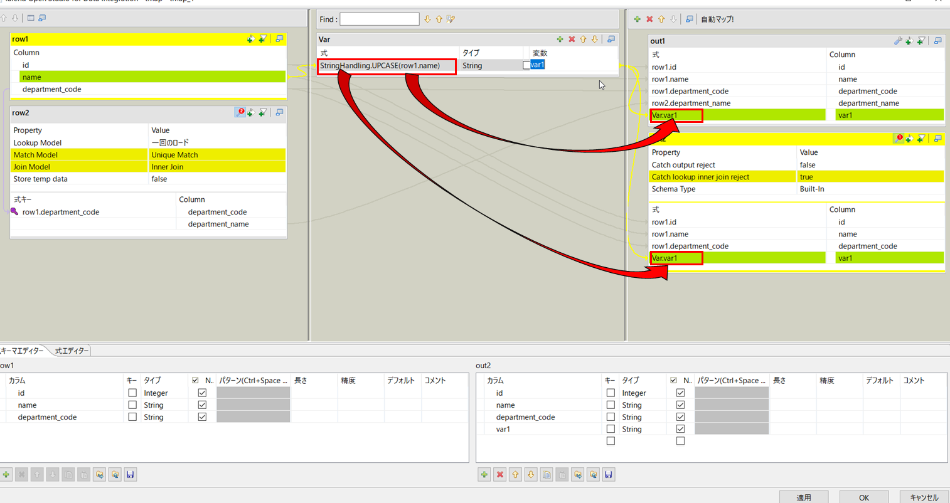Click the 適用 apply button
This screenshot has height=503, width=950.
pos(804,497)
